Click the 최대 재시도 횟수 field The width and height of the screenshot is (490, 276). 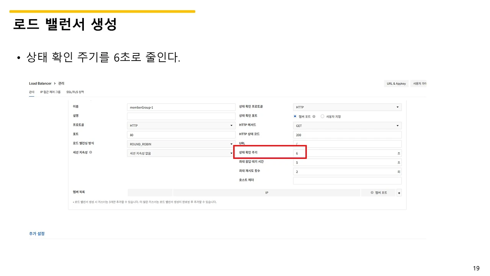pyautogui.click(x=347, y=172)
